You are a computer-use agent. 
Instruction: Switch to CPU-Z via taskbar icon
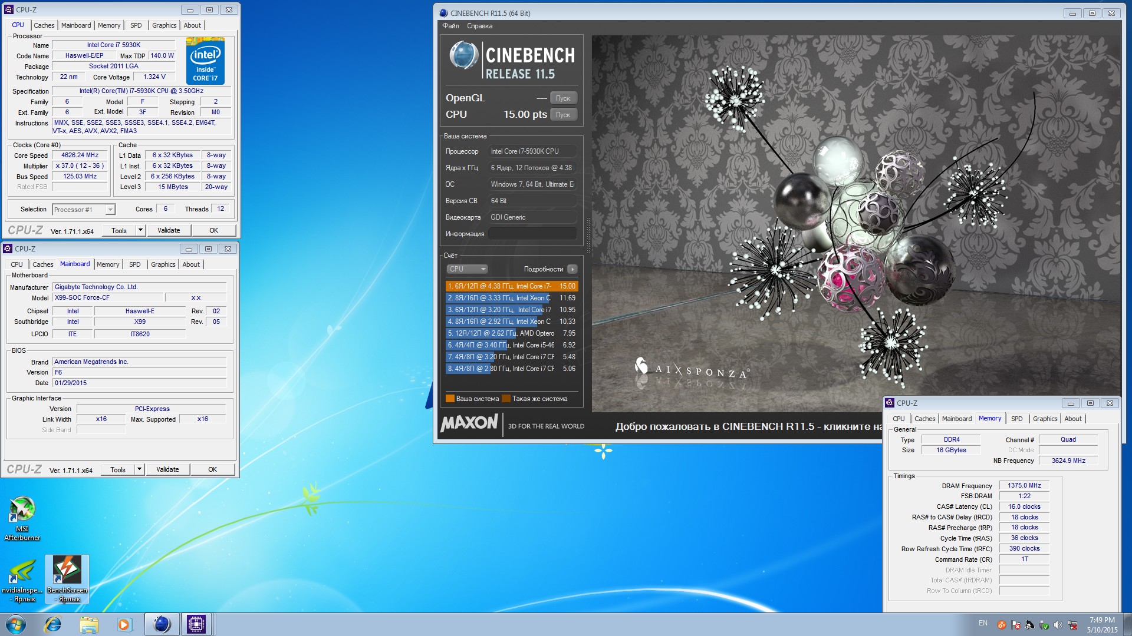pyautogui.click(x=196, y=624)
